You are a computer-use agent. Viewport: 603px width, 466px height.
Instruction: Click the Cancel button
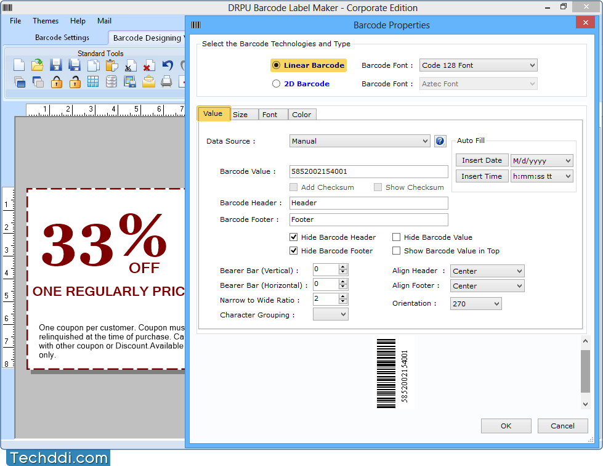[x=562, y=426]
